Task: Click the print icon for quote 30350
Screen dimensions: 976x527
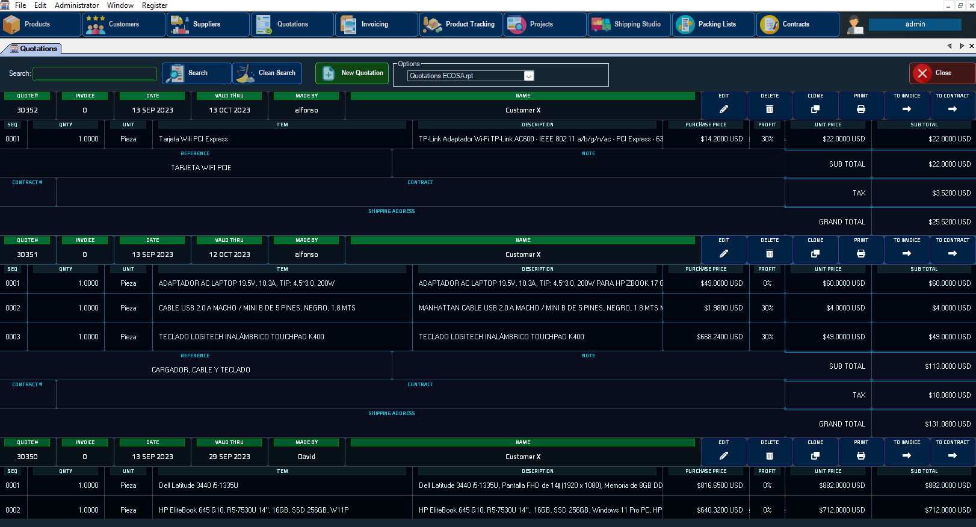Action: pyautogui.click(x=860, y=455)
